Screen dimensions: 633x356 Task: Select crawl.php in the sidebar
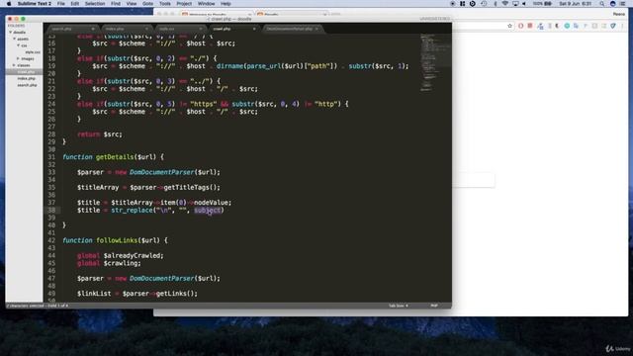(26, 72)
